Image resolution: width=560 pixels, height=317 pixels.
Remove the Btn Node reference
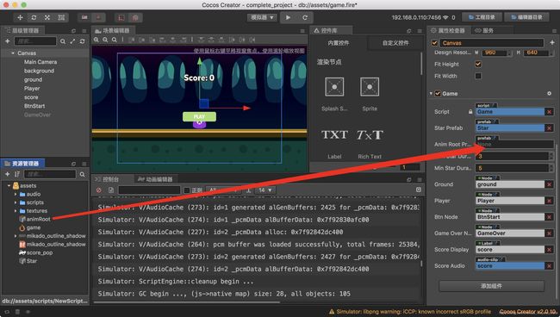point(549,217)
